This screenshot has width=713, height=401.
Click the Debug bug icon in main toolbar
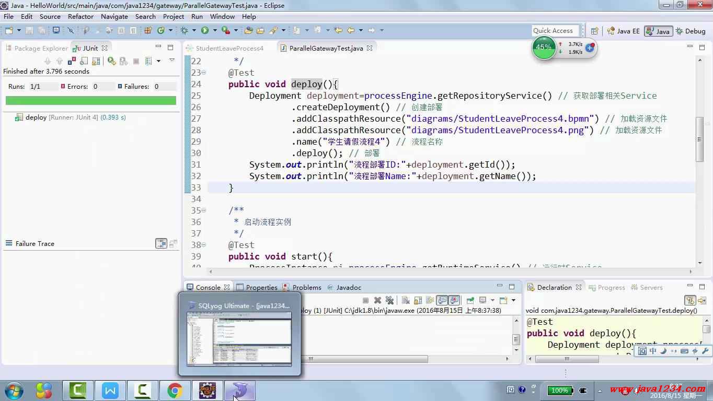click(x=183, y=30)
